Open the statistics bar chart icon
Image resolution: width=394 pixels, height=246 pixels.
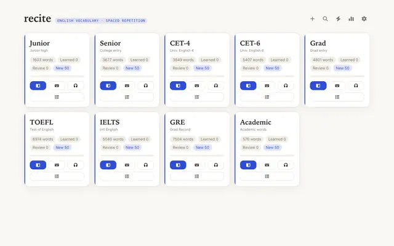click(351, 19)
